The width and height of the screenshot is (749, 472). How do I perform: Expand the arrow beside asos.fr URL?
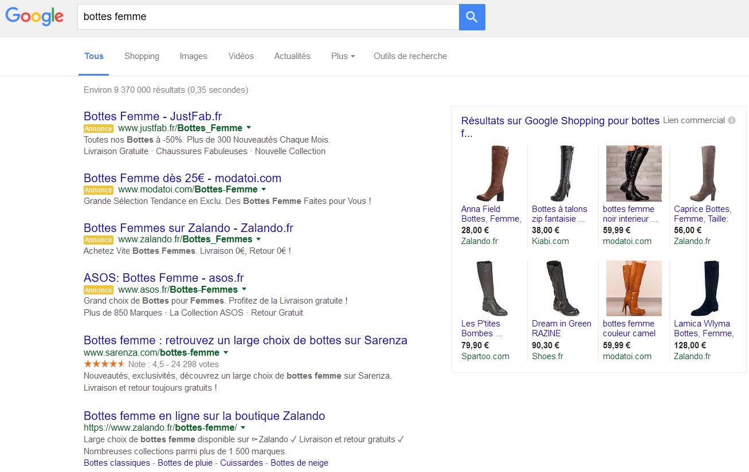pos(244,289)
